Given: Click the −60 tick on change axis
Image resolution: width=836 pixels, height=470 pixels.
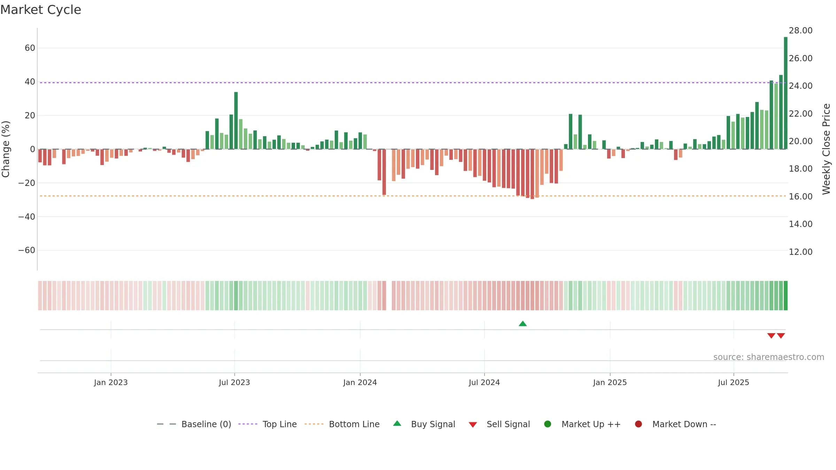Looking at the screenshot, I should (x=27, y=250).
